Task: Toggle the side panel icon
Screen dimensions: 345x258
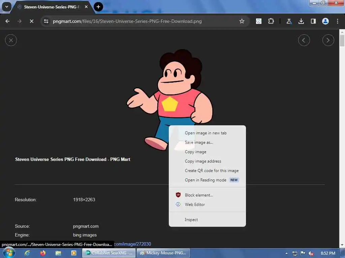Action: [x=313, y=21]
